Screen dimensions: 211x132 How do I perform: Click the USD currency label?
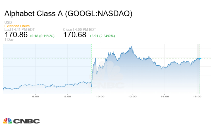(8, 23)
